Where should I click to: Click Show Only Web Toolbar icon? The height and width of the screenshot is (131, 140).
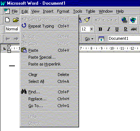click(101, 39)
